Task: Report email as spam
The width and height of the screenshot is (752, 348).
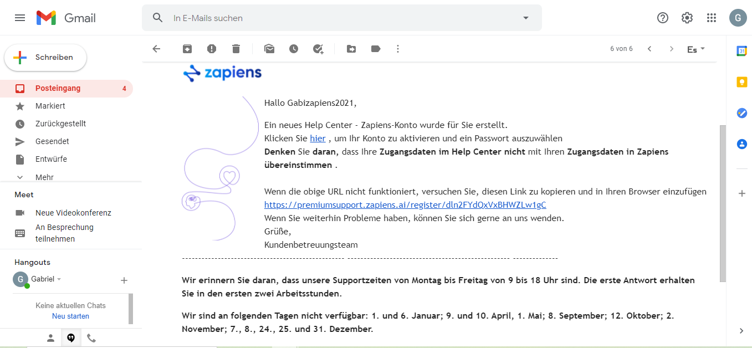Action: (212, 49)
